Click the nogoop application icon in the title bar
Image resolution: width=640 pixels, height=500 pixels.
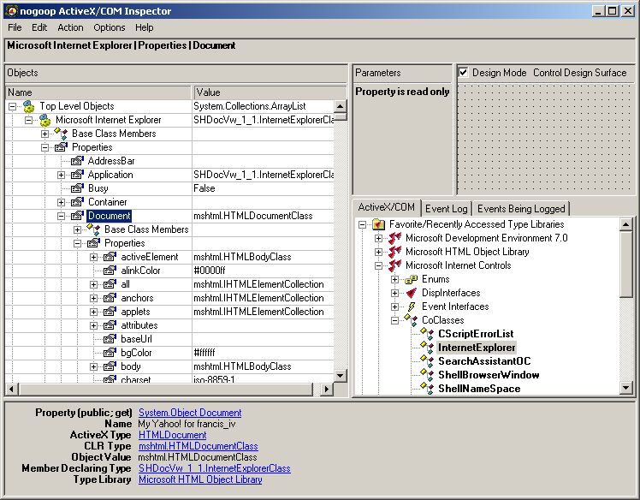click(11, 11)
